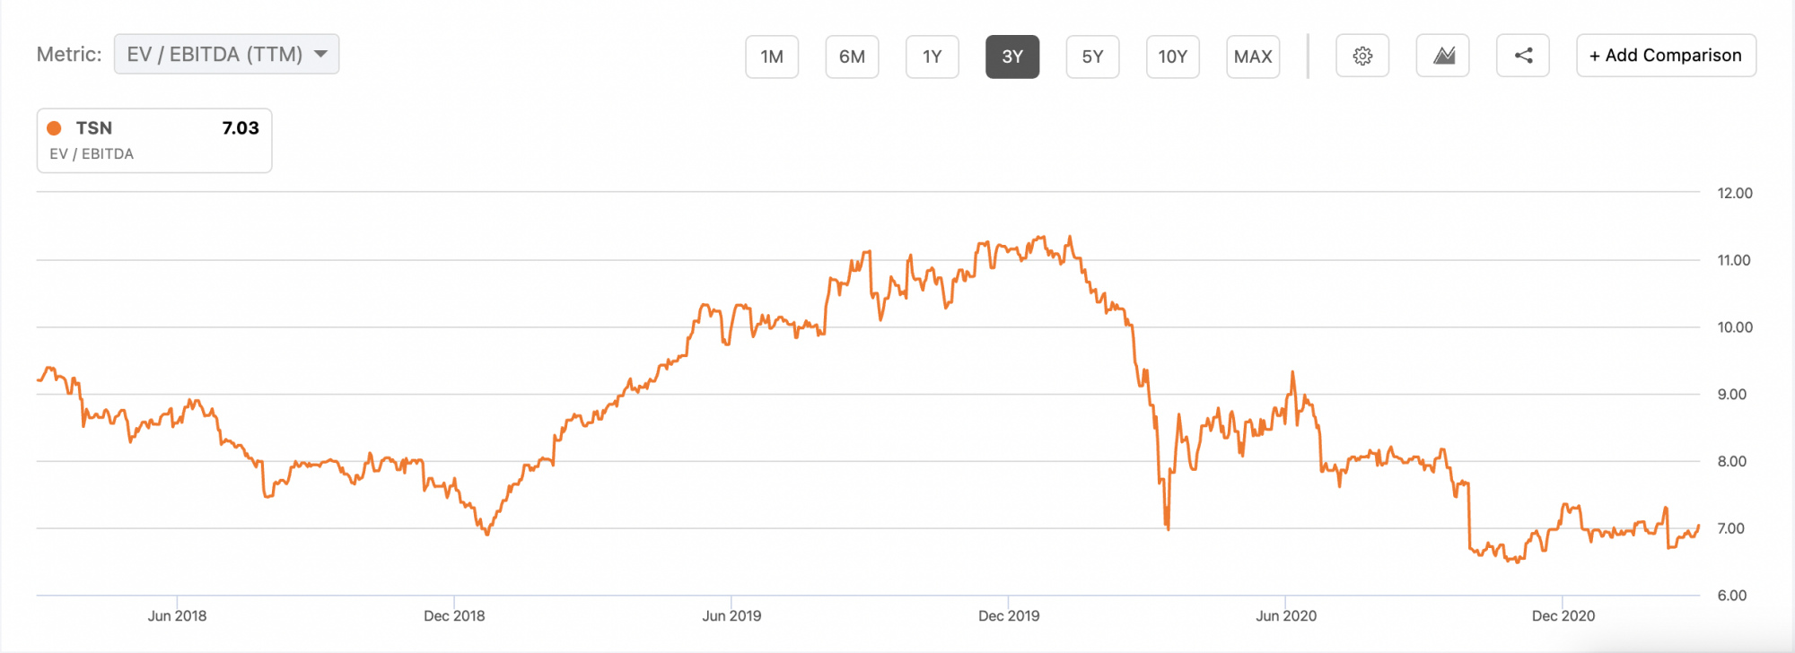Click the orange TSN legend dot

coord(55,128)
